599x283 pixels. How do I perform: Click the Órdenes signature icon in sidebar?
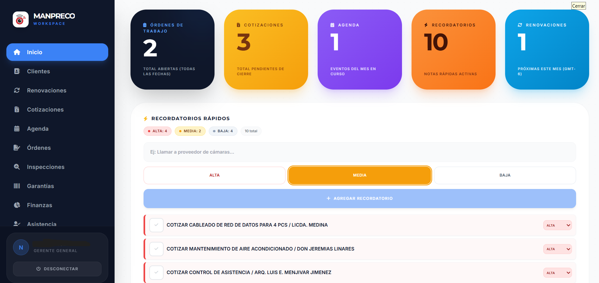pyautogui.click(x=17, y=148)
